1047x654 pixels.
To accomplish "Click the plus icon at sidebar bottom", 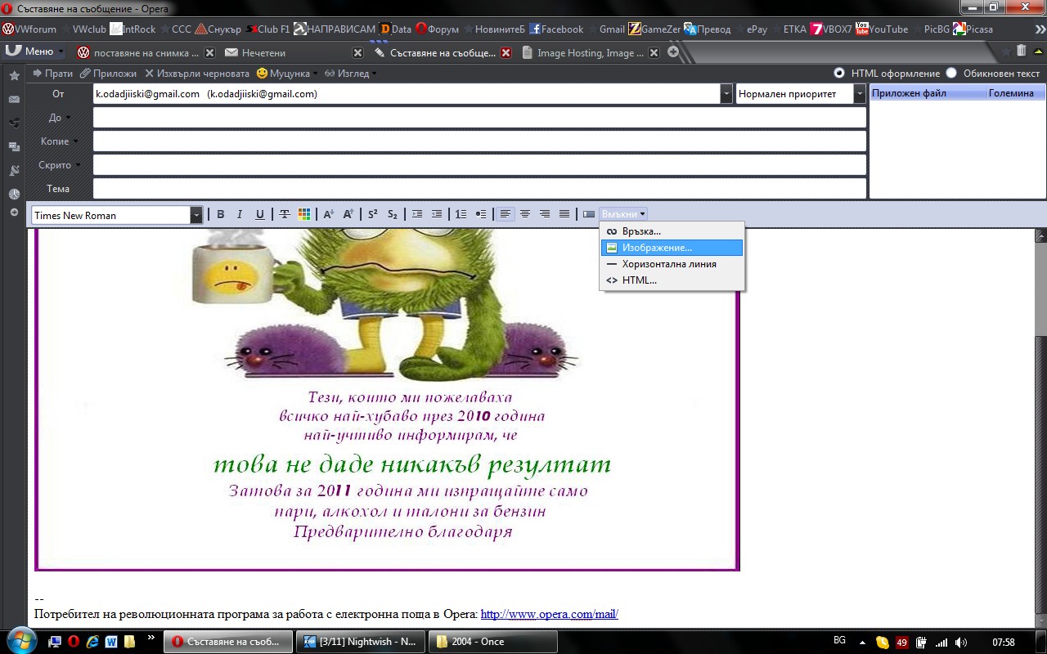I will pos(14,213).
